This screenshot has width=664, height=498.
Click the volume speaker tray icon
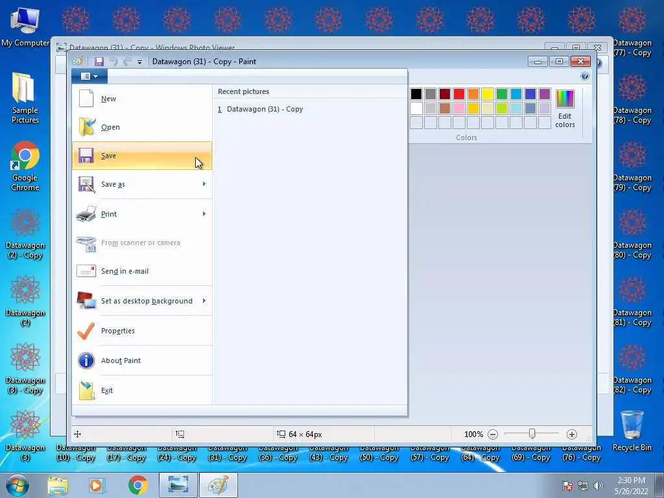[x=599, y=486]
